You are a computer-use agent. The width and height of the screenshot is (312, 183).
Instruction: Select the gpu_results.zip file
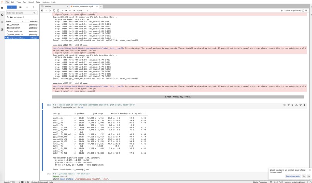point(22,31)
